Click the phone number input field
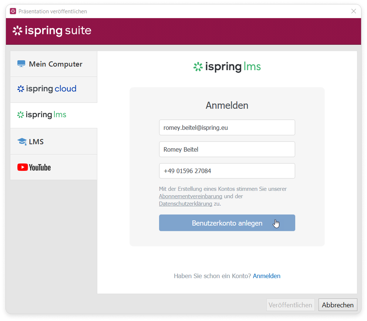Screen dimensions: 367x321 [227, 171]
